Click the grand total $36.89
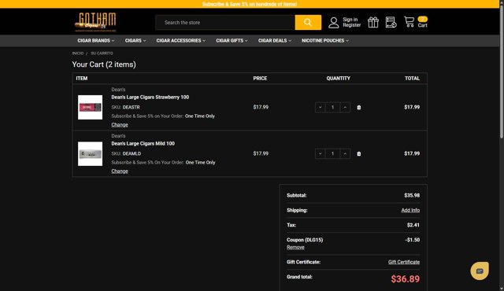Screen dimensions: 504x291 tap(406, 279)
